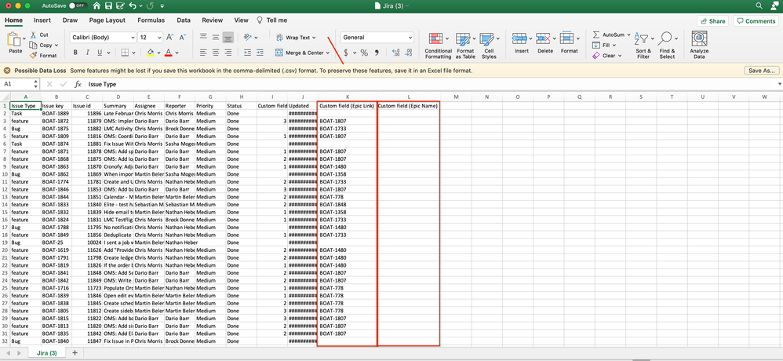Open the Draw ribbon tab
Viewport: 783px width, 361px height.
pos(70,20)
